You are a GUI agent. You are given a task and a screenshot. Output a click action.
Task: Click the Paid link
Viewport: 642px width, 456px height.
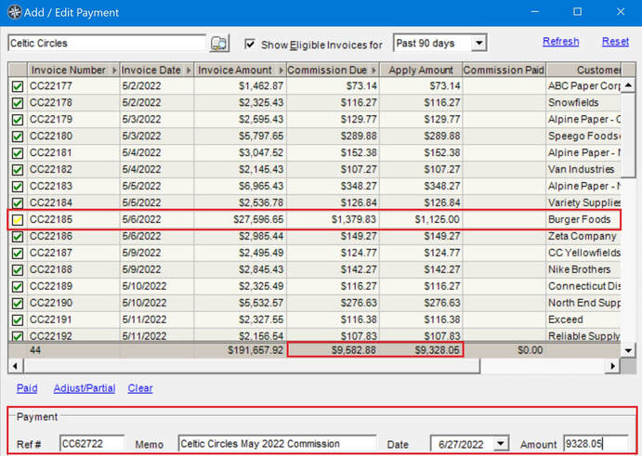(x=27, y=388)
